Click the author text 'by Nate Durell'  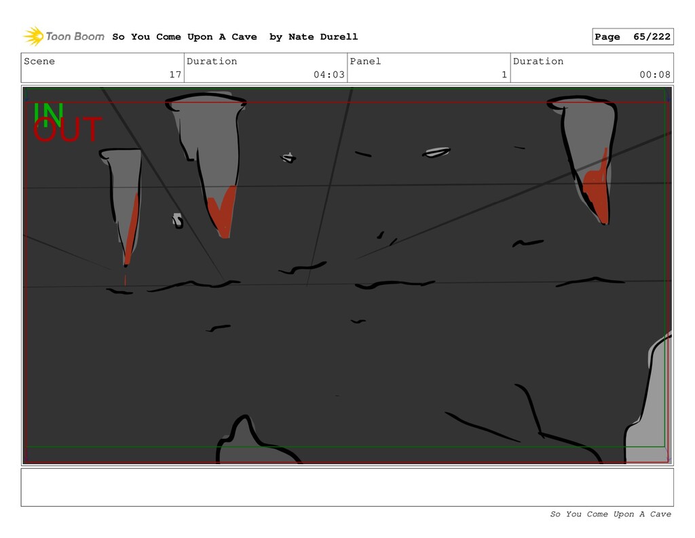[x=314, y=37]
